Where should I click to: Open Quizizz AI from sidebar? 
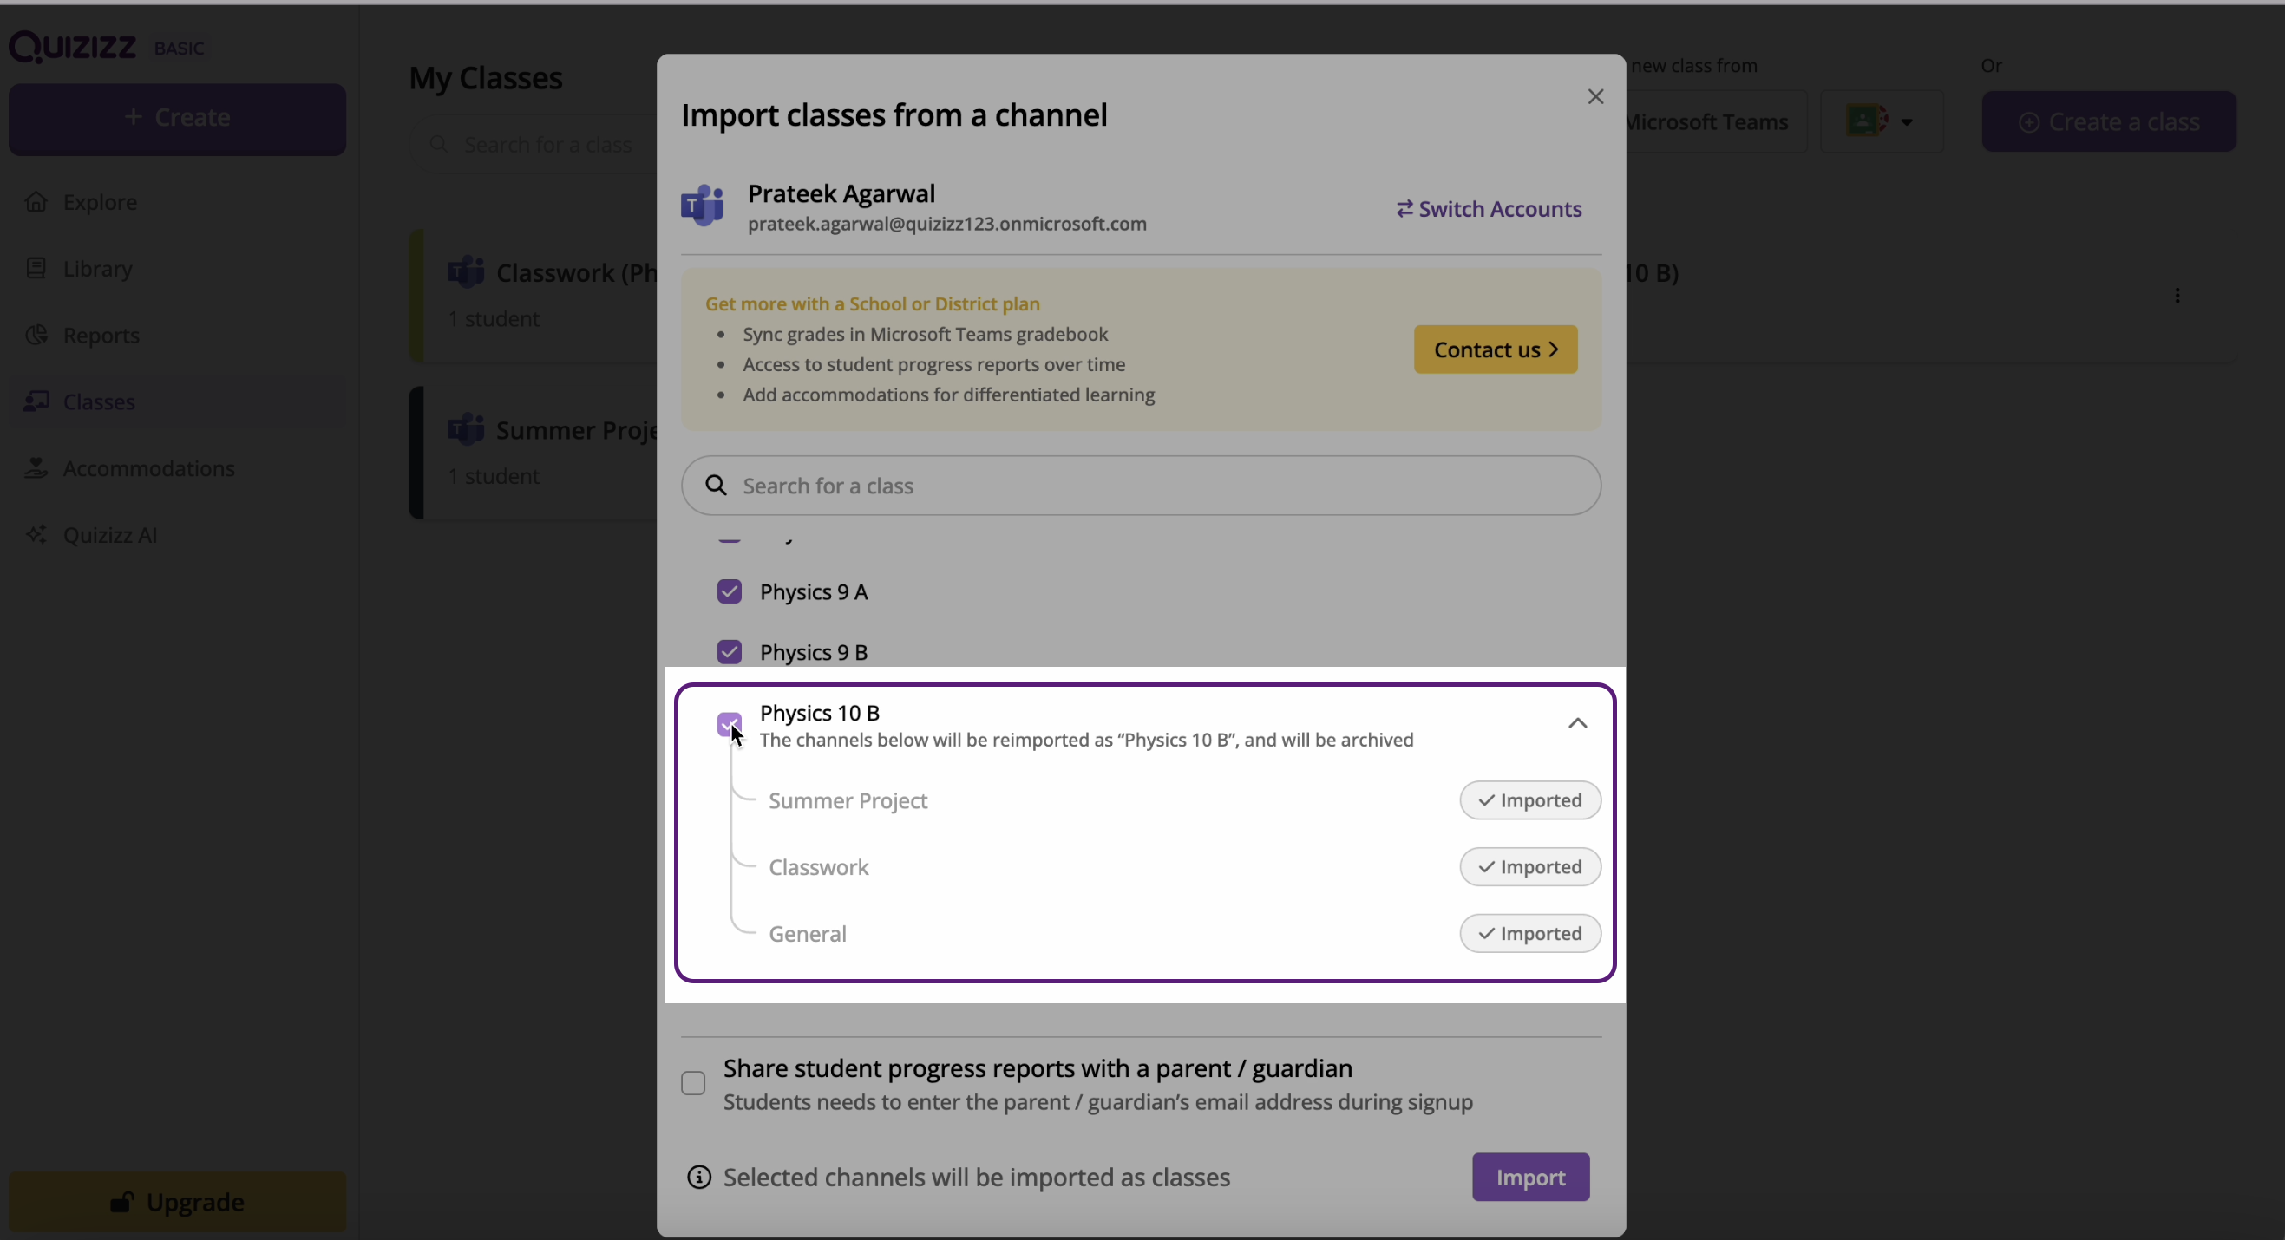click(x=109, y=535)
